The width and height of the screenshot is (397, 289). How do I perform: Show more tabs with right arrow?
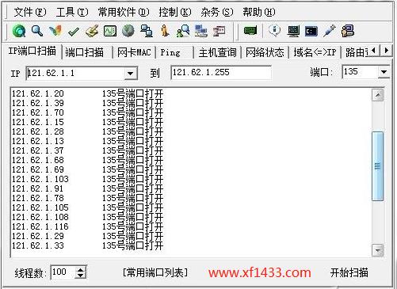[387, 50]
